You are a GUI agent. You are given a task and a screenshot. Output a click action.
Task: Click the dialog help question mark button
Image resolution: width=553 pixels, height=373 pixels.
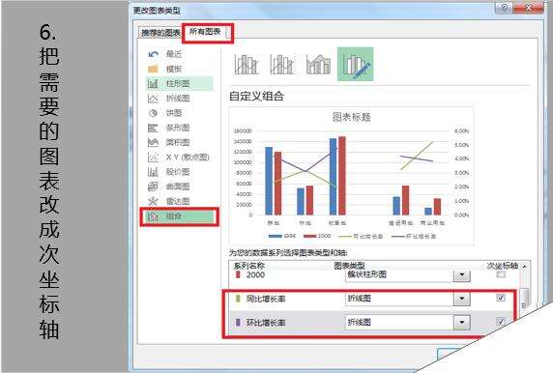(505, 8)
